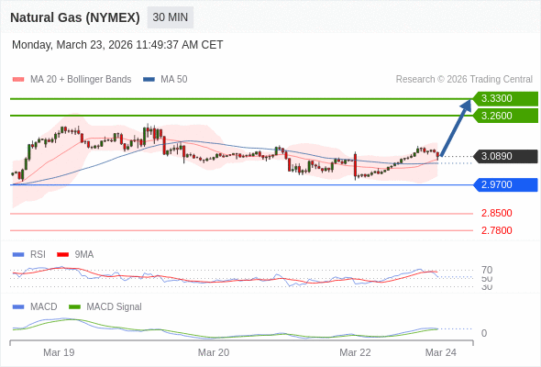
Task: Click the MA 50 blue legend swatch
Action: pos(149,80)
